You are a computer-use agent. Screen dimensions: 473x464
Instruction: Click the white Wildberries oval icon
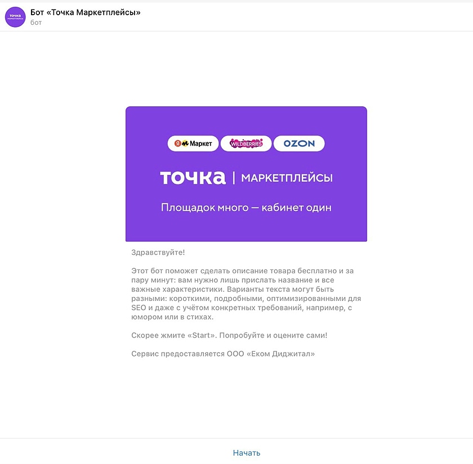(x=246, y=143)
